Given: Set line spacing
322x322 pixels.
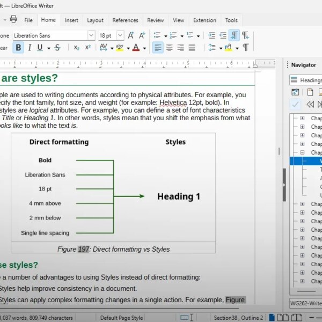Looking at the screenshot, I should (212, 48).
